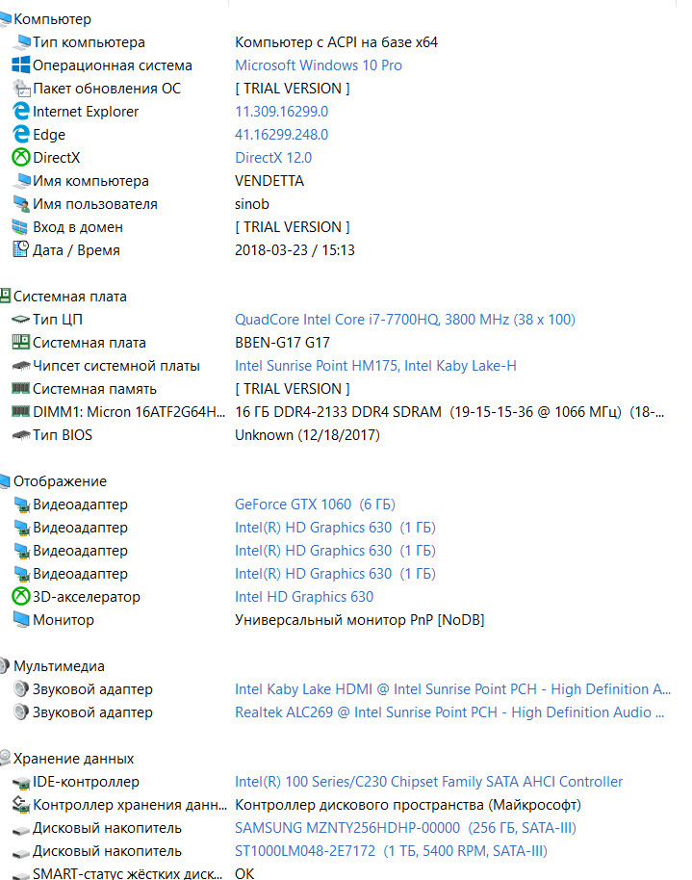
Task: Open the GeForce GTX 1060 (6 ГБ) link
Action: click(315, 504)
